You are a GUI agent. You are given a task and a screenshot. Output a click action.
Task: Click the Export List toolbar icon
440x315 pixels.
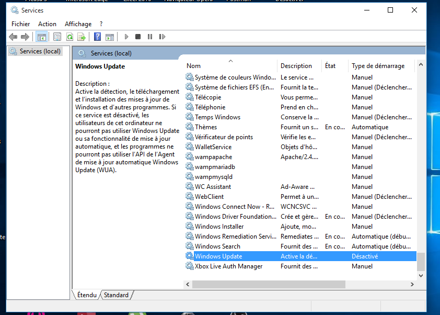(x=82, y=37)
